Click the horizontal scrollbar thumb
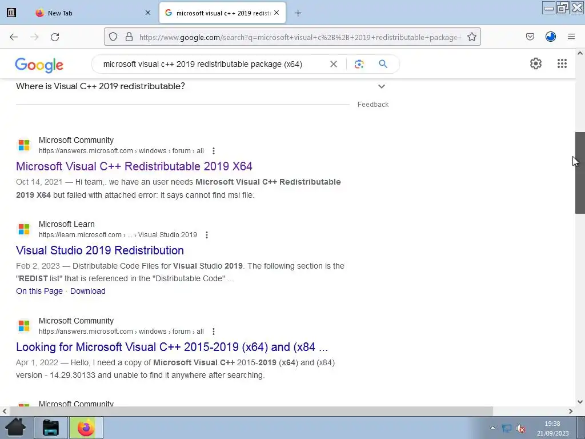 (251, 412)
